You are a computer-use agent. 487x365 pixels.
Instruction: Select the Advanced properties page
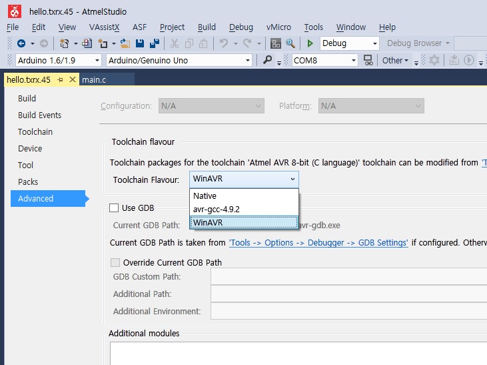[x=48, y=199]
